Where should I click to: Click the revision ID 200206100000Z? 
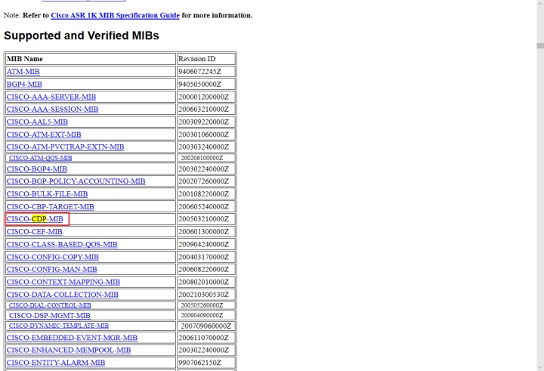[x=202, y=158]
